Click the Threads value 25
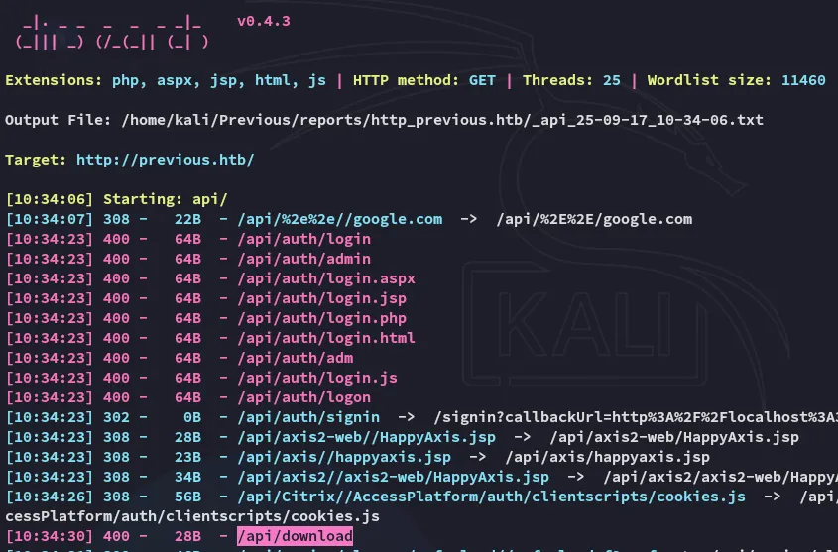 [x=611, y=80]
